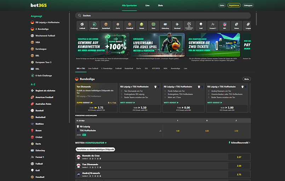Click the magnifier icon in the search bar
The image size is (285, 181).
tap(79, 16)
